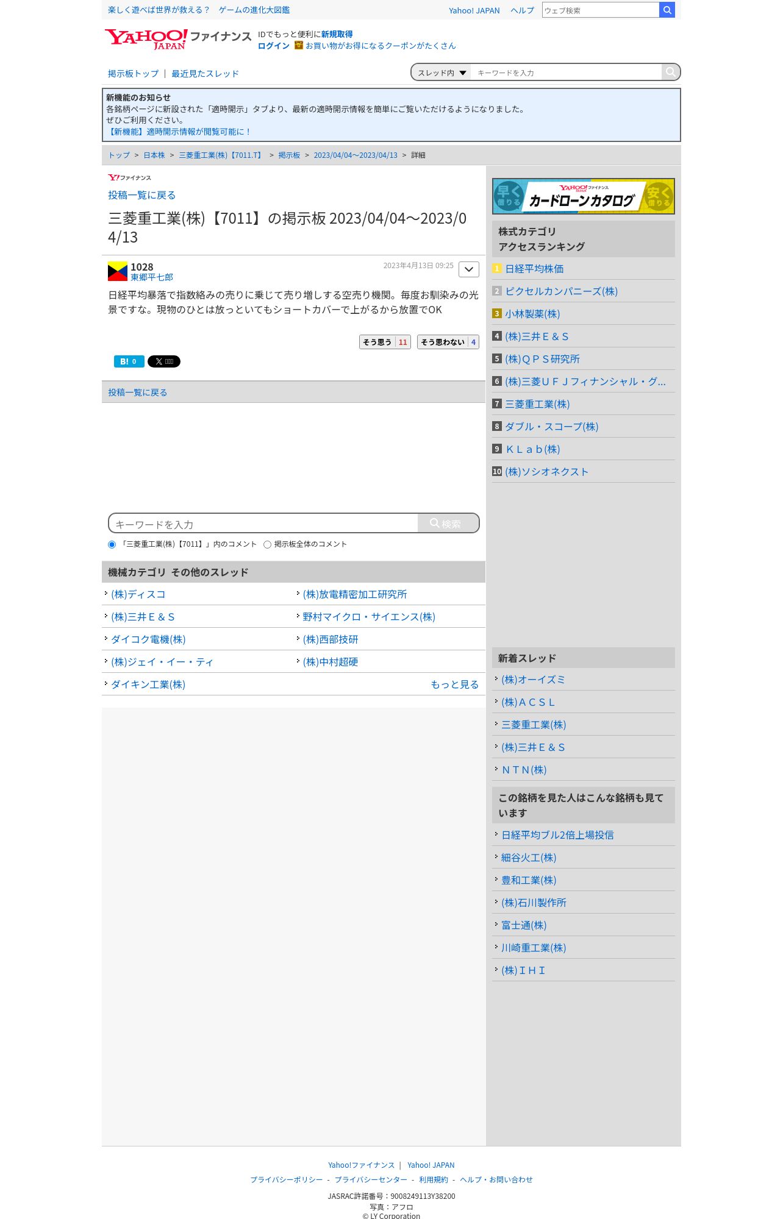
Task: Open Yahoo! JAPAN top bar link
Action: [474, 10]
